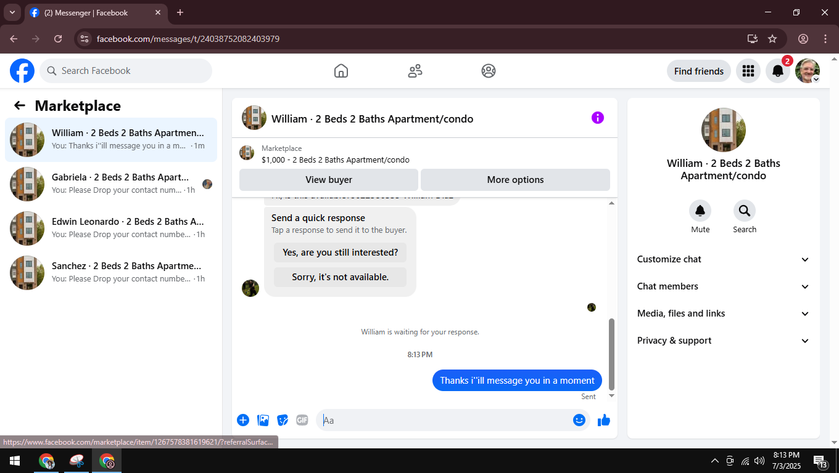Click the back arrow beside Marketplace
The height and width of the screenshot is (473, 839).
tap(20, 105)
